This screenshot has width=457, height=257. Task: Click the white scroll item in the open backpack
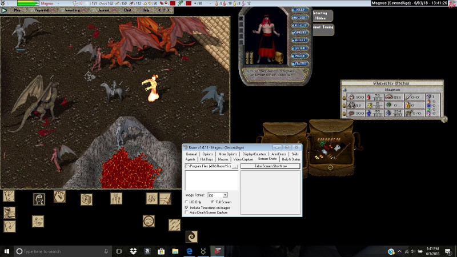pyautogui.click(x=337, y=148)
